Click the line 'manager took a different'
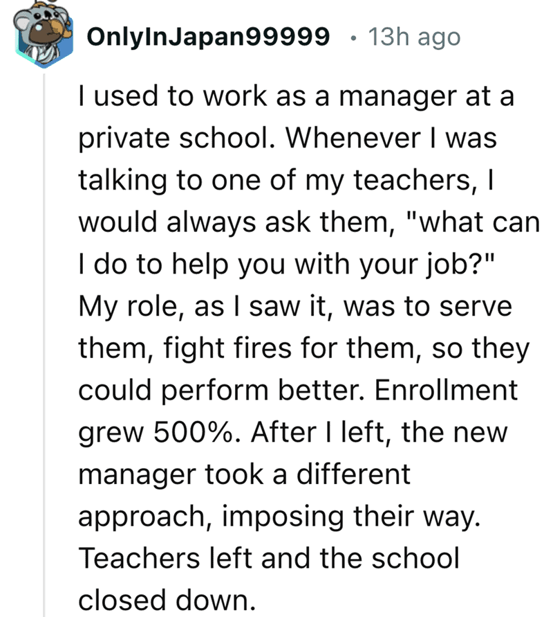Screen dimensions: 553x617 [x=244, y=474]
